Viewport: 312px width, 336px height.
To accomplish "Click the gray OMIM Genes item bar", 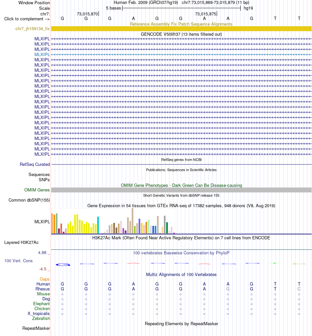I will click(x=181, y=190).
